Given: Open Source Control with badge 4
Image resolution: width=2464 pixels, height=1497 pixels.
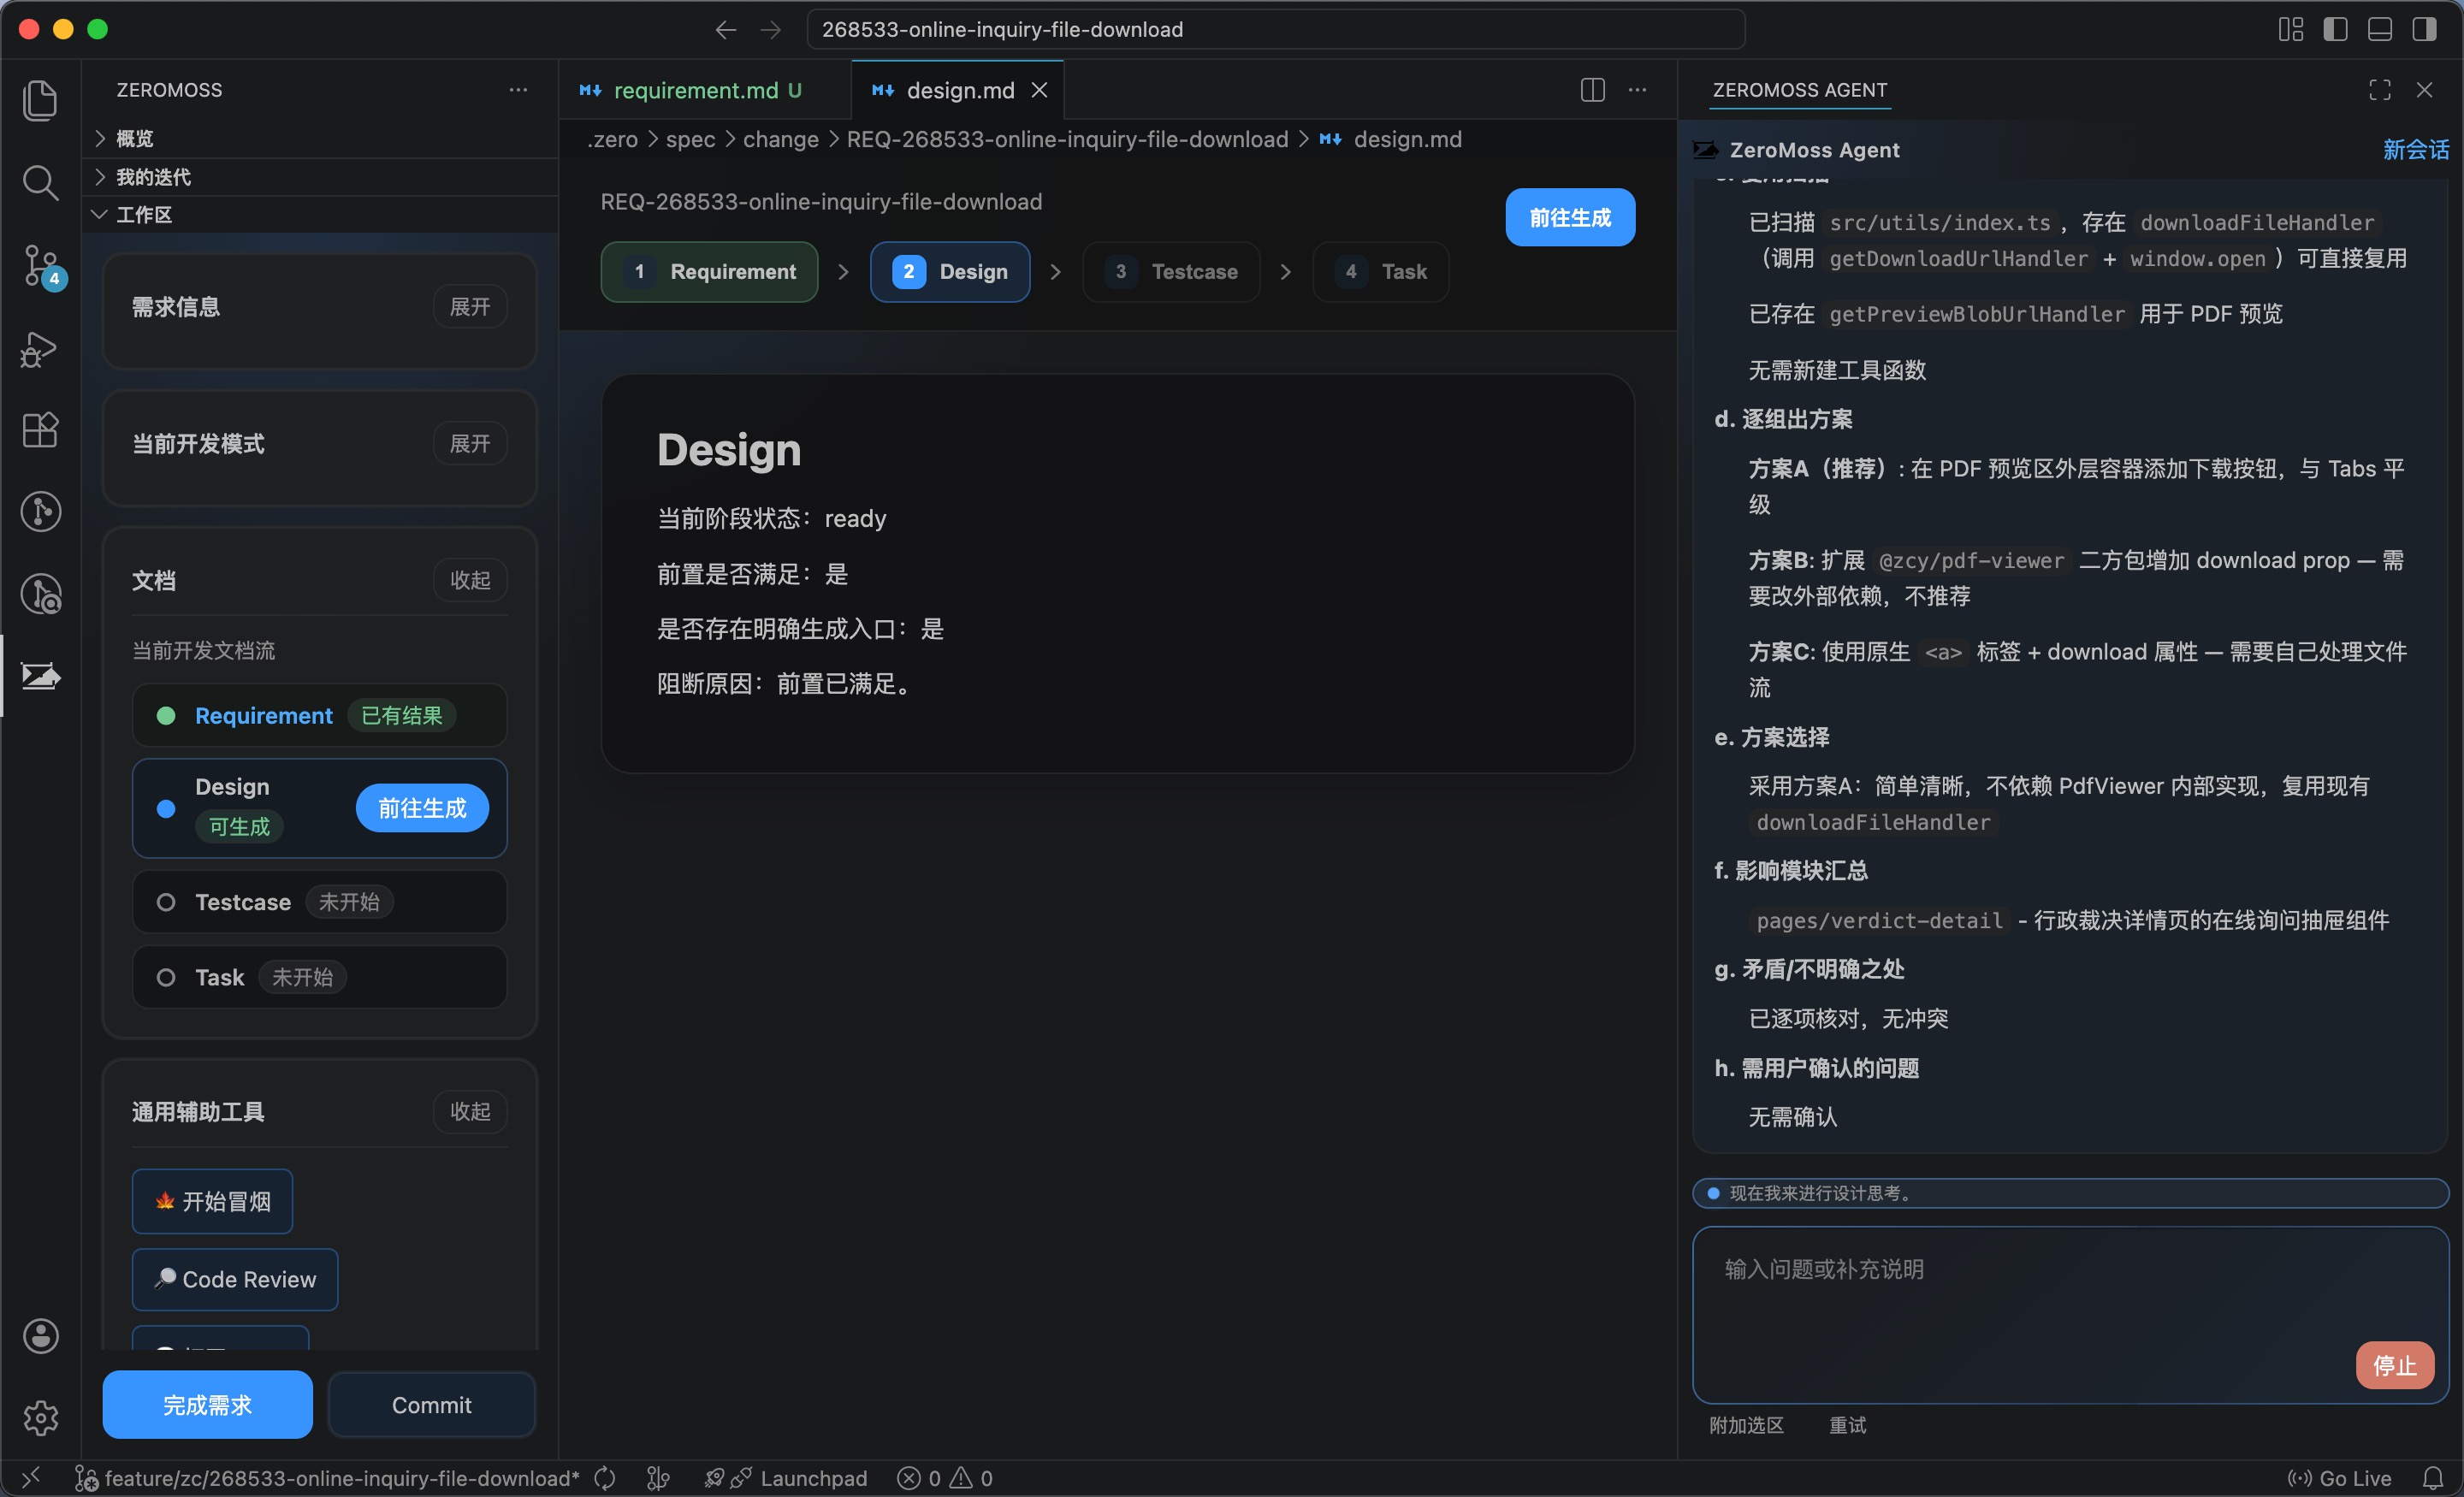Looking at the screenshot, I should click(x=40, y=266).
